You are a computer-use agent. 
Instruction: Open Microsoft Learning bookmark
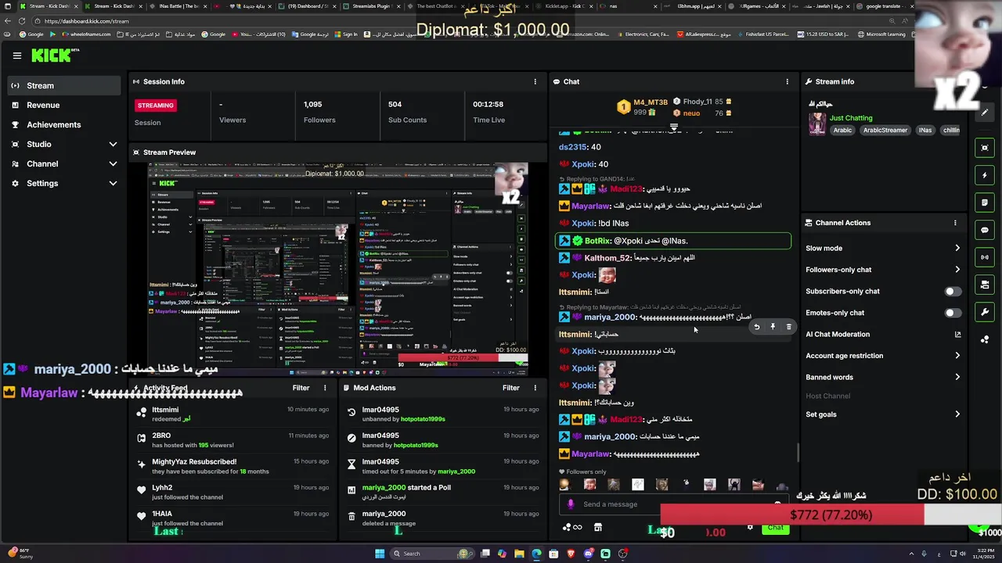click(x=881, y=34)
